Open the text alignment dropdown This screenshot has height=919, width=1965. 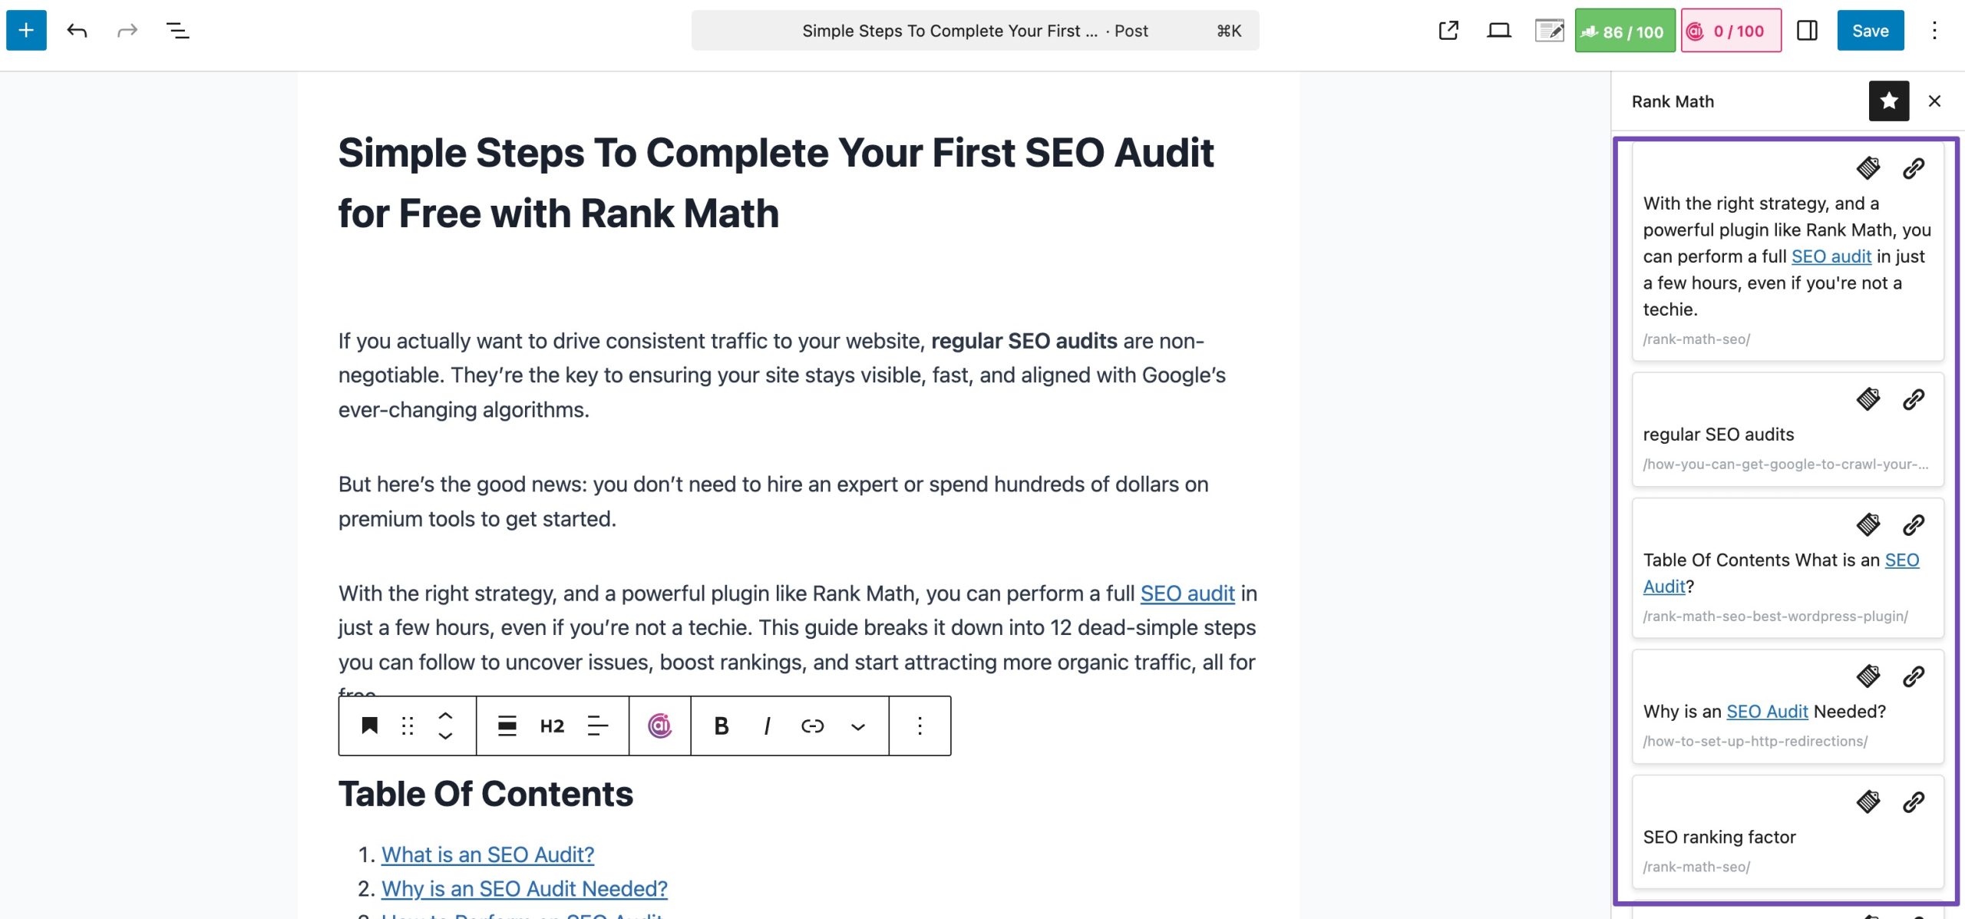[x=596, y=726]
